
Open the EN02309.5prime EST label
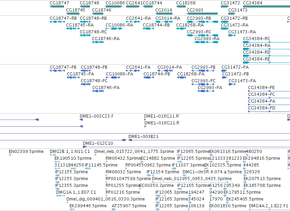(x=26, y=152)
